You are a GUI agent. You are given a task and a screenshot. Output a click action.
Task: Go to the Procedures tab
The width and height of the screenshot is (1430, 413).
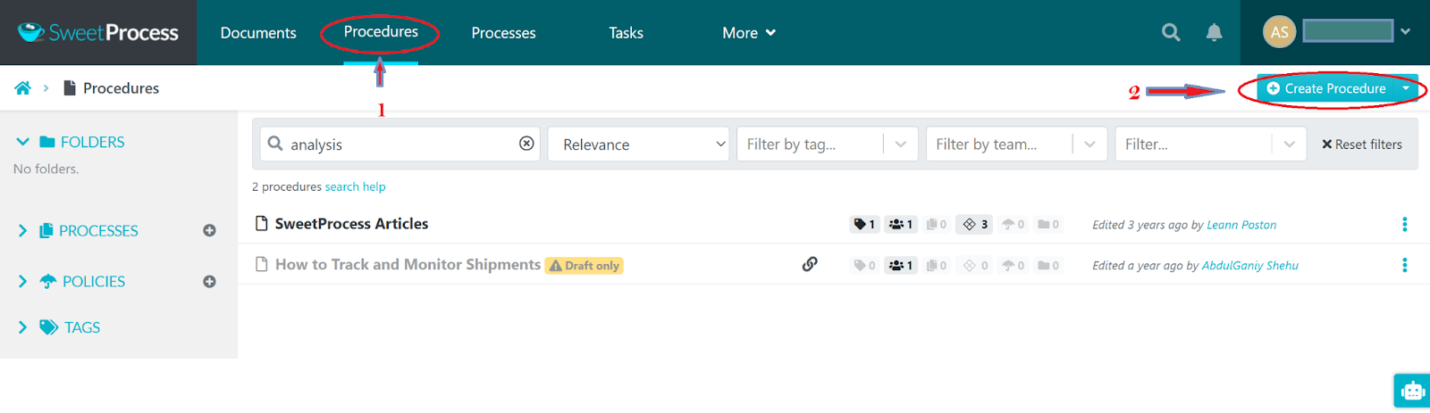381,32
